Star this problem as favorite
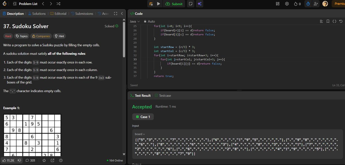This screenshot has height=165, width=345. click(44, 160)
